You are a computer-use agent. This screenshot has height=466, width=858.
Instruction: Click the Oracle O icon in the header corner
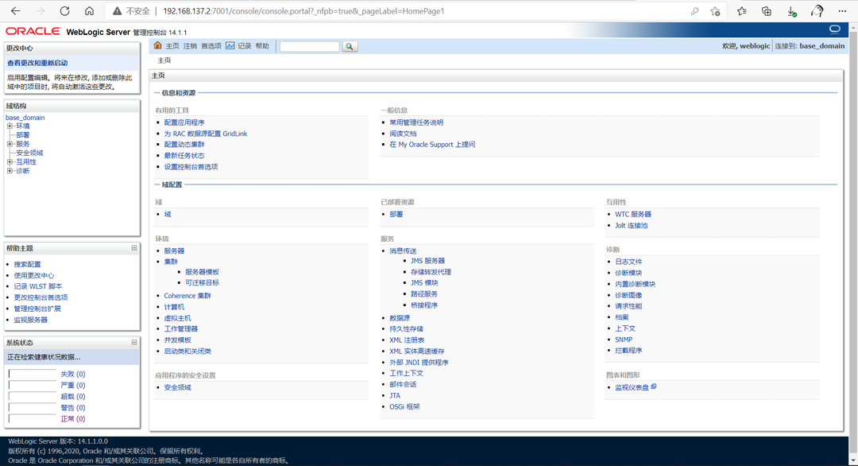[x=834, y=29]
